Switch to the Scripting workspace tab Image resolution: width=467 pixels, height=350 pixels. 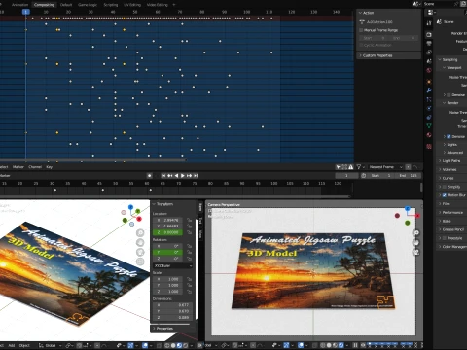pyautogui.click(x=111, y=5)
